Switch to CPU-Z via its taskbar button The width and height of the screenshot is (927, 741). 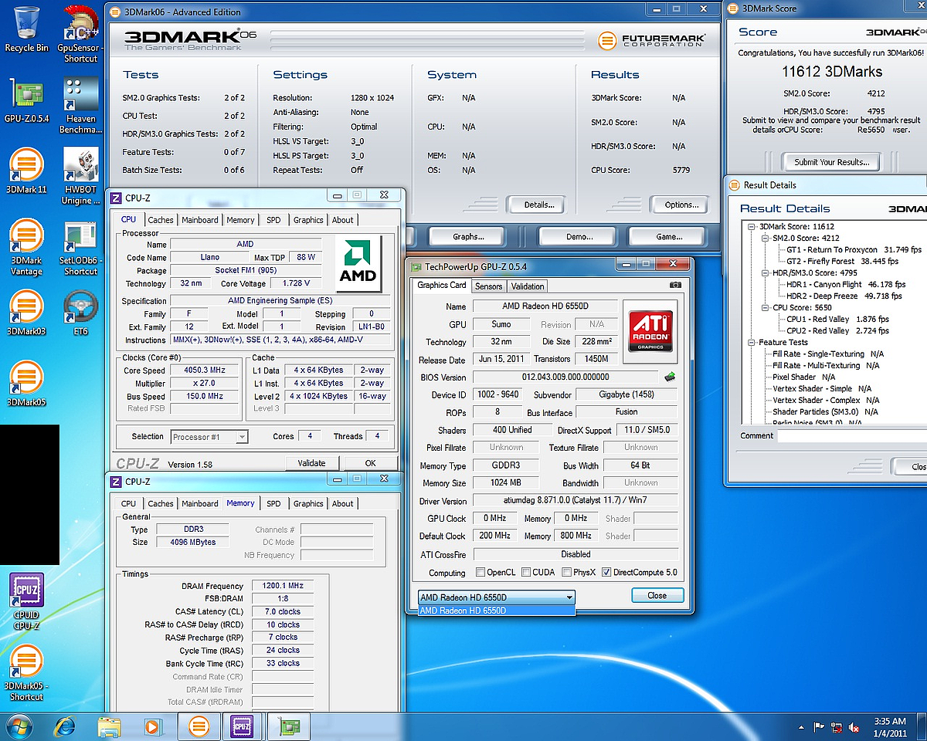pos(243,726)
